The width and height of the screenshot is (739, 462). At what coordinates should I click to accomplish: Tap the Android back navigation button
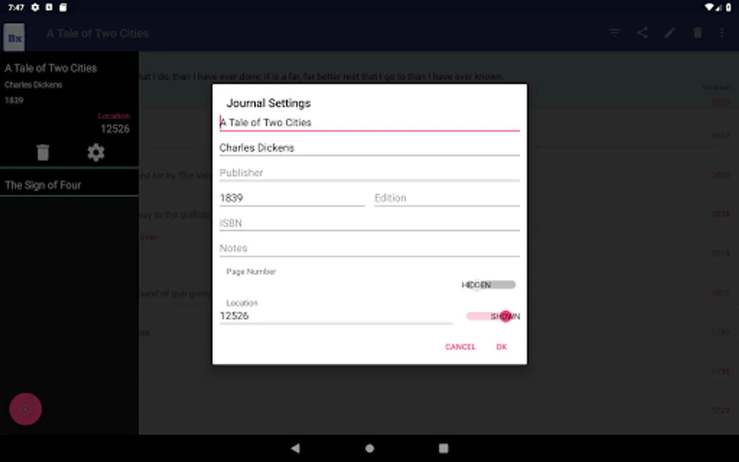click(x=295, y=448)
